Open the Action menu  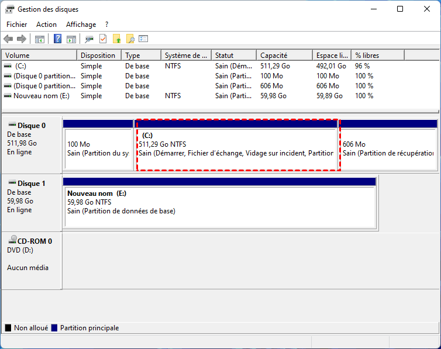click(x=46, y=25)
